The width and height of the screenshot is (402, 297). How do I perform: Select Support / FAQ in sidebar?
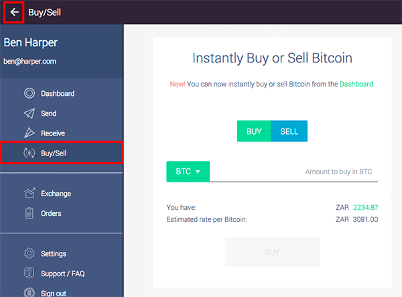[x=62, y=274]
